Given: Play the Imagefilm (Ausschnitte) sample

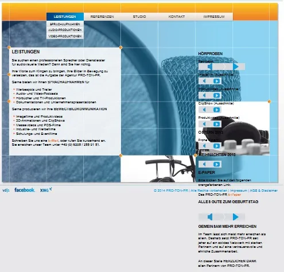Looking at the screenshot, I should coord(216,81).
